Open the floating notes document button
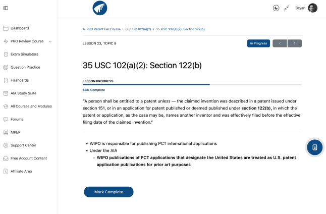This screenshot has width=326, height=214. (314, 147)
